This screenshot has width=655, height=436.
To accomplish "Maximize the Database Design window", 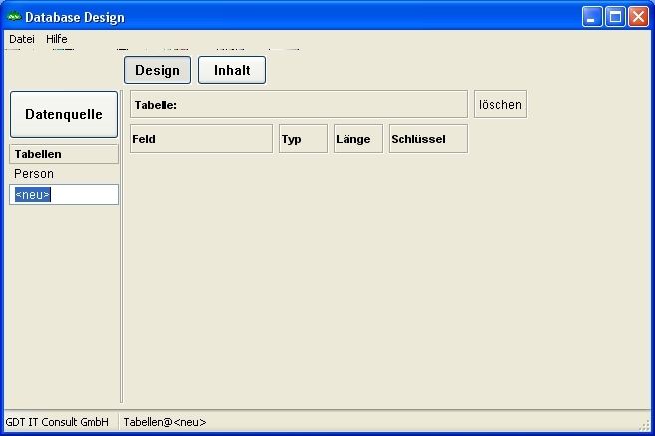I will (616, 17).
